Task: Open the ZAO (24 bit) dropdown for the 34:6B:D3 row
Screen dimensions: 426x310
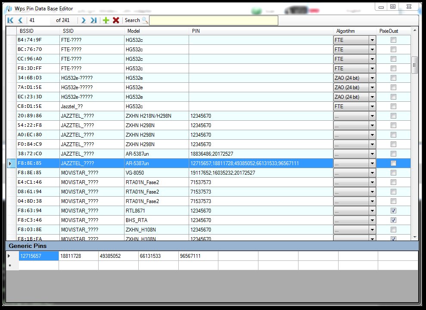Action: (372, 78)
